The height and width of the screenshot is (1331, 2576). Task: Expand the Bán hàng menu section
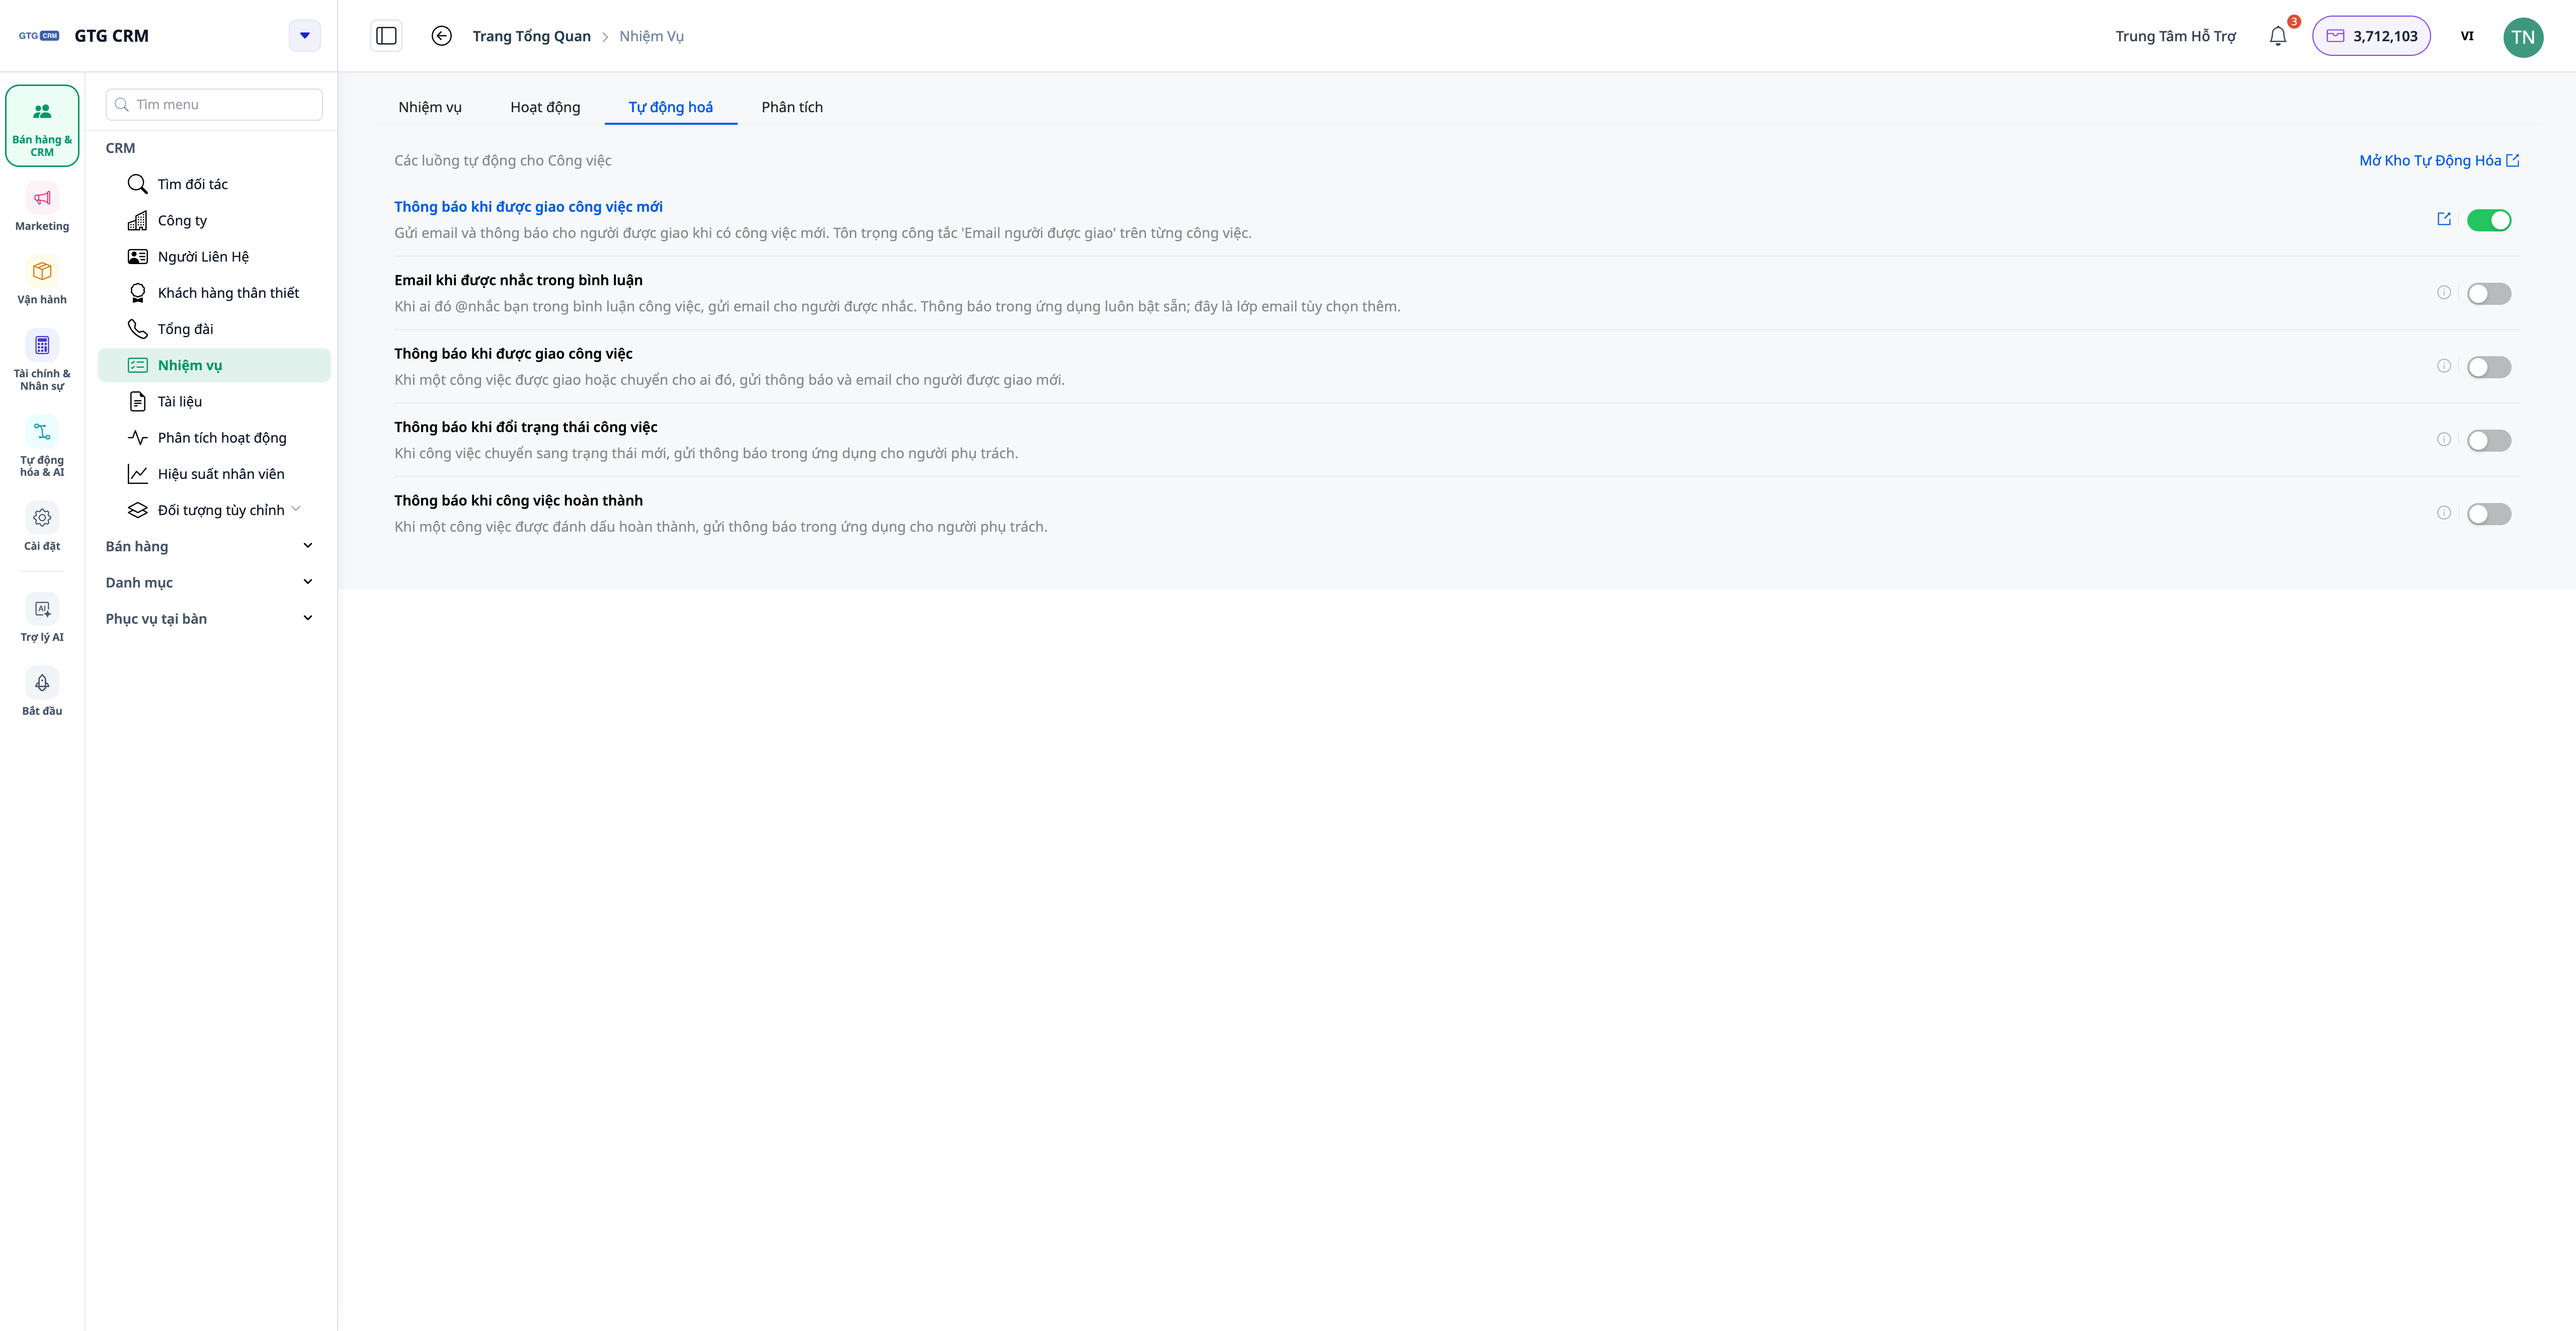pyautogui.click(x=210, y=546)
